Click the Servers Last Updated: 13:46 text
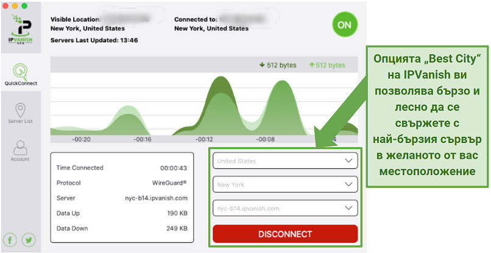491x253 pixels. click(94, 40)
